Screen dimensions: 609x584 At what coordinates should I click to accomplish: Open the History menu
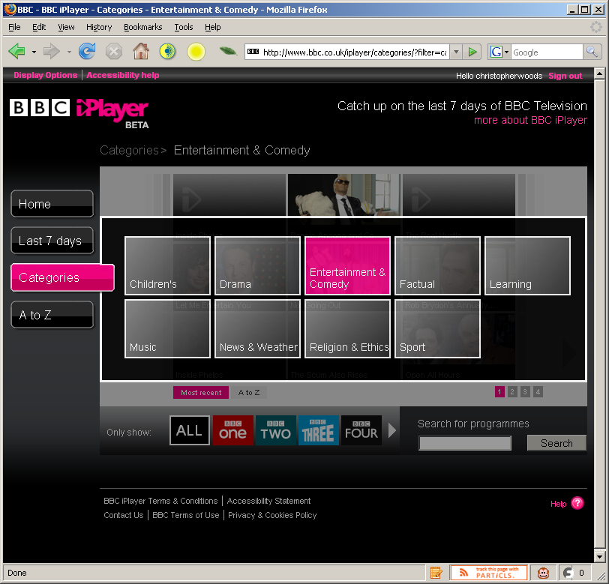pyautogui.click(x=99, y=27)
